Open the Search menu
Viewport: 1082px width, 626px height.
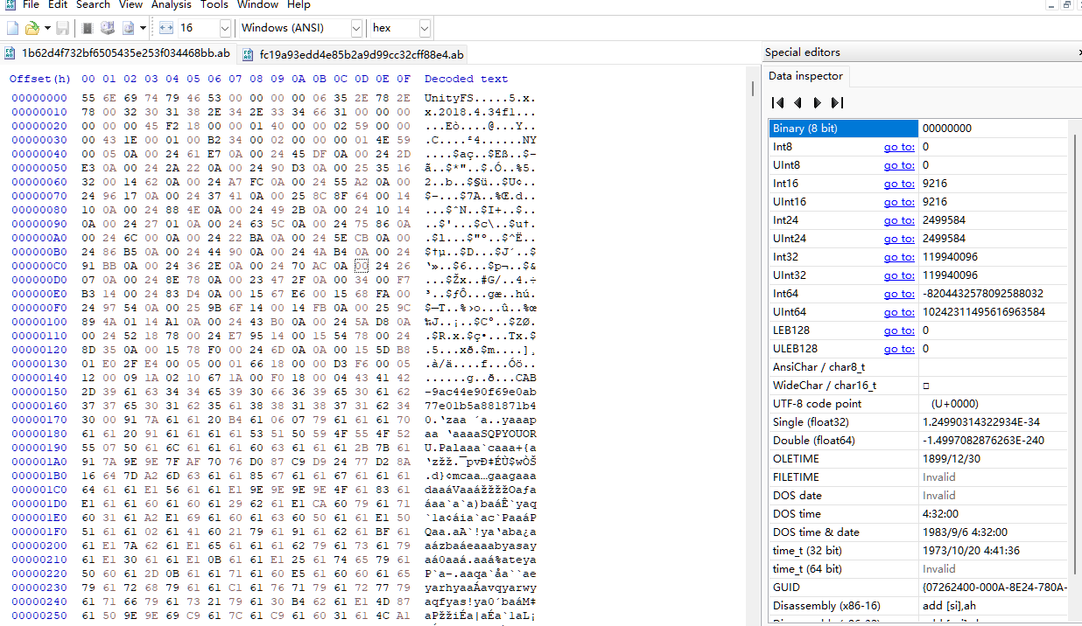[93, 5]
